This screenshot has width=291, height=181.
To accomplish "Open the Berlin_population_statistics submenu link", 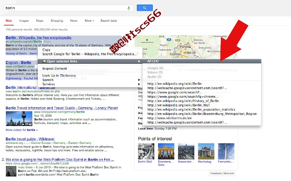I will (191, 110).
